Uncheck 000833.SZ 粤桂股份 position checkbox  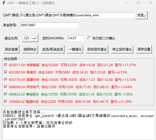[x=6, y=94]
